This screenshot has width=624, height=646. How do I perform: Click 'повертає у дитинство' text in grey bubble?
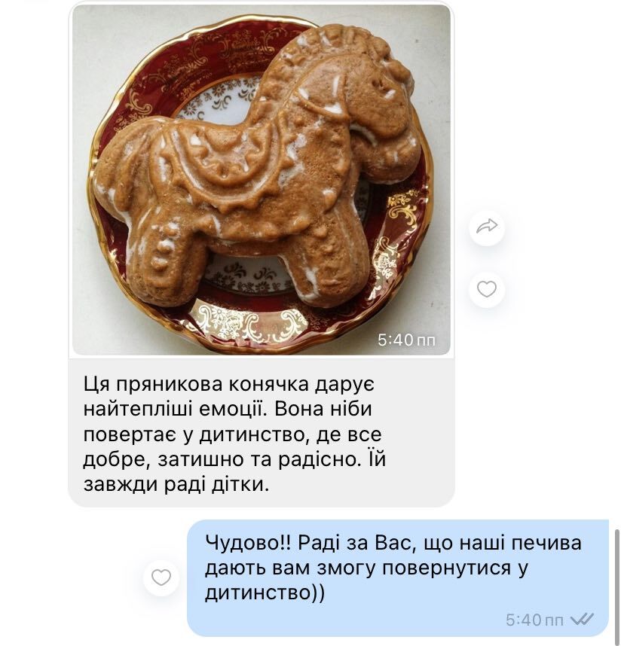coord(196,434)
